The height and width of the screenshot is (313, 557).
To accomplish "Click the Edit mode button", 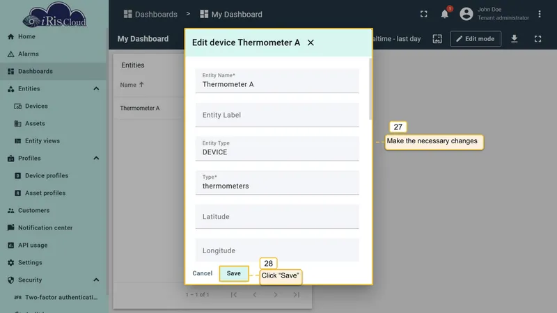I will point(476,39).
